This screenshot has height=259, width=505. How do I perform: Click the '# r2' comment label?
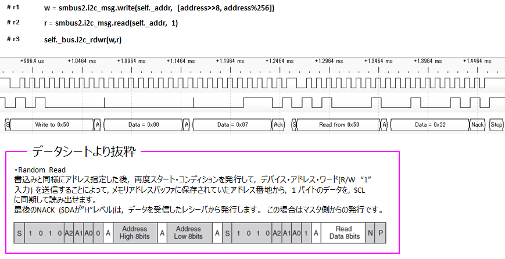(x=13, y=22)
